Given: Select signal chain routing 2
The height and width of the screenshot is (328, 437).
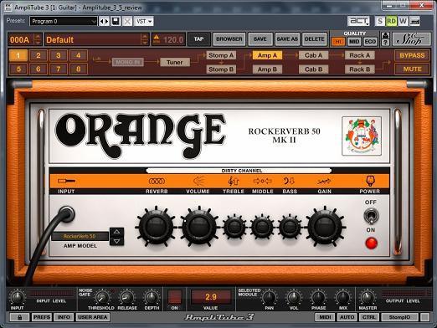Looking at the screenshot, I should click(x=39, y=55).
